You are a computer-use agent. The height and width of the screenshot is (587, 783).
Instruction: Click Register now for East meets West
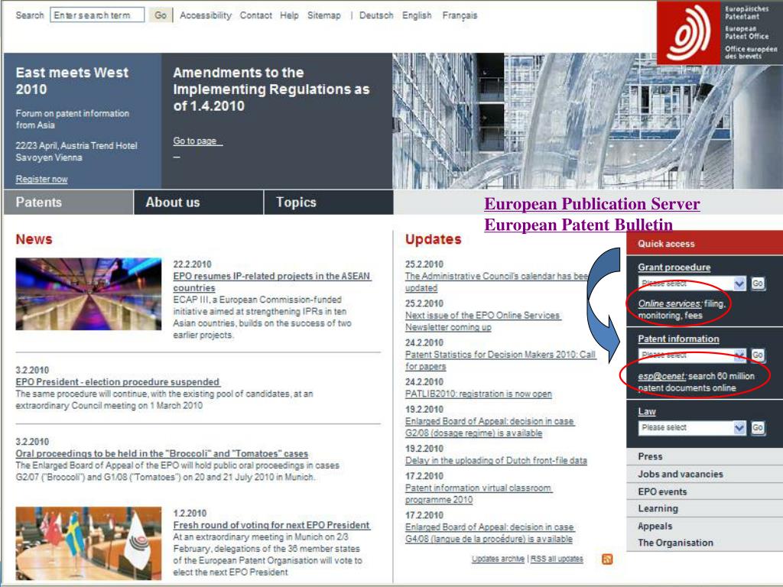pyautogui.click(x=41, y=179)
